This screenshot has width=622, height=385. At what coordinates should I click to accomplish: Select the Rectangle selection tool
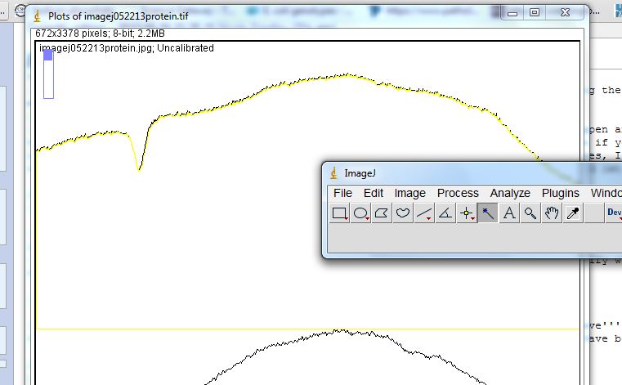(x=339, y=214)
